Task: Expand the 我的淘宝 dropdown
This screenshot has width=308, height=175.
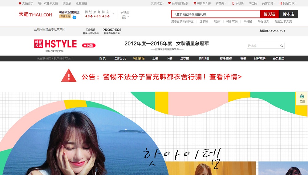Action: pos(157,3)
